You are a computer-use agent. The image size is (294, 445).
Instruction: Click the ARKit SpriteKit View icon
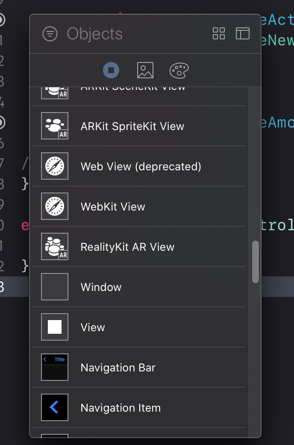point(55,126)
